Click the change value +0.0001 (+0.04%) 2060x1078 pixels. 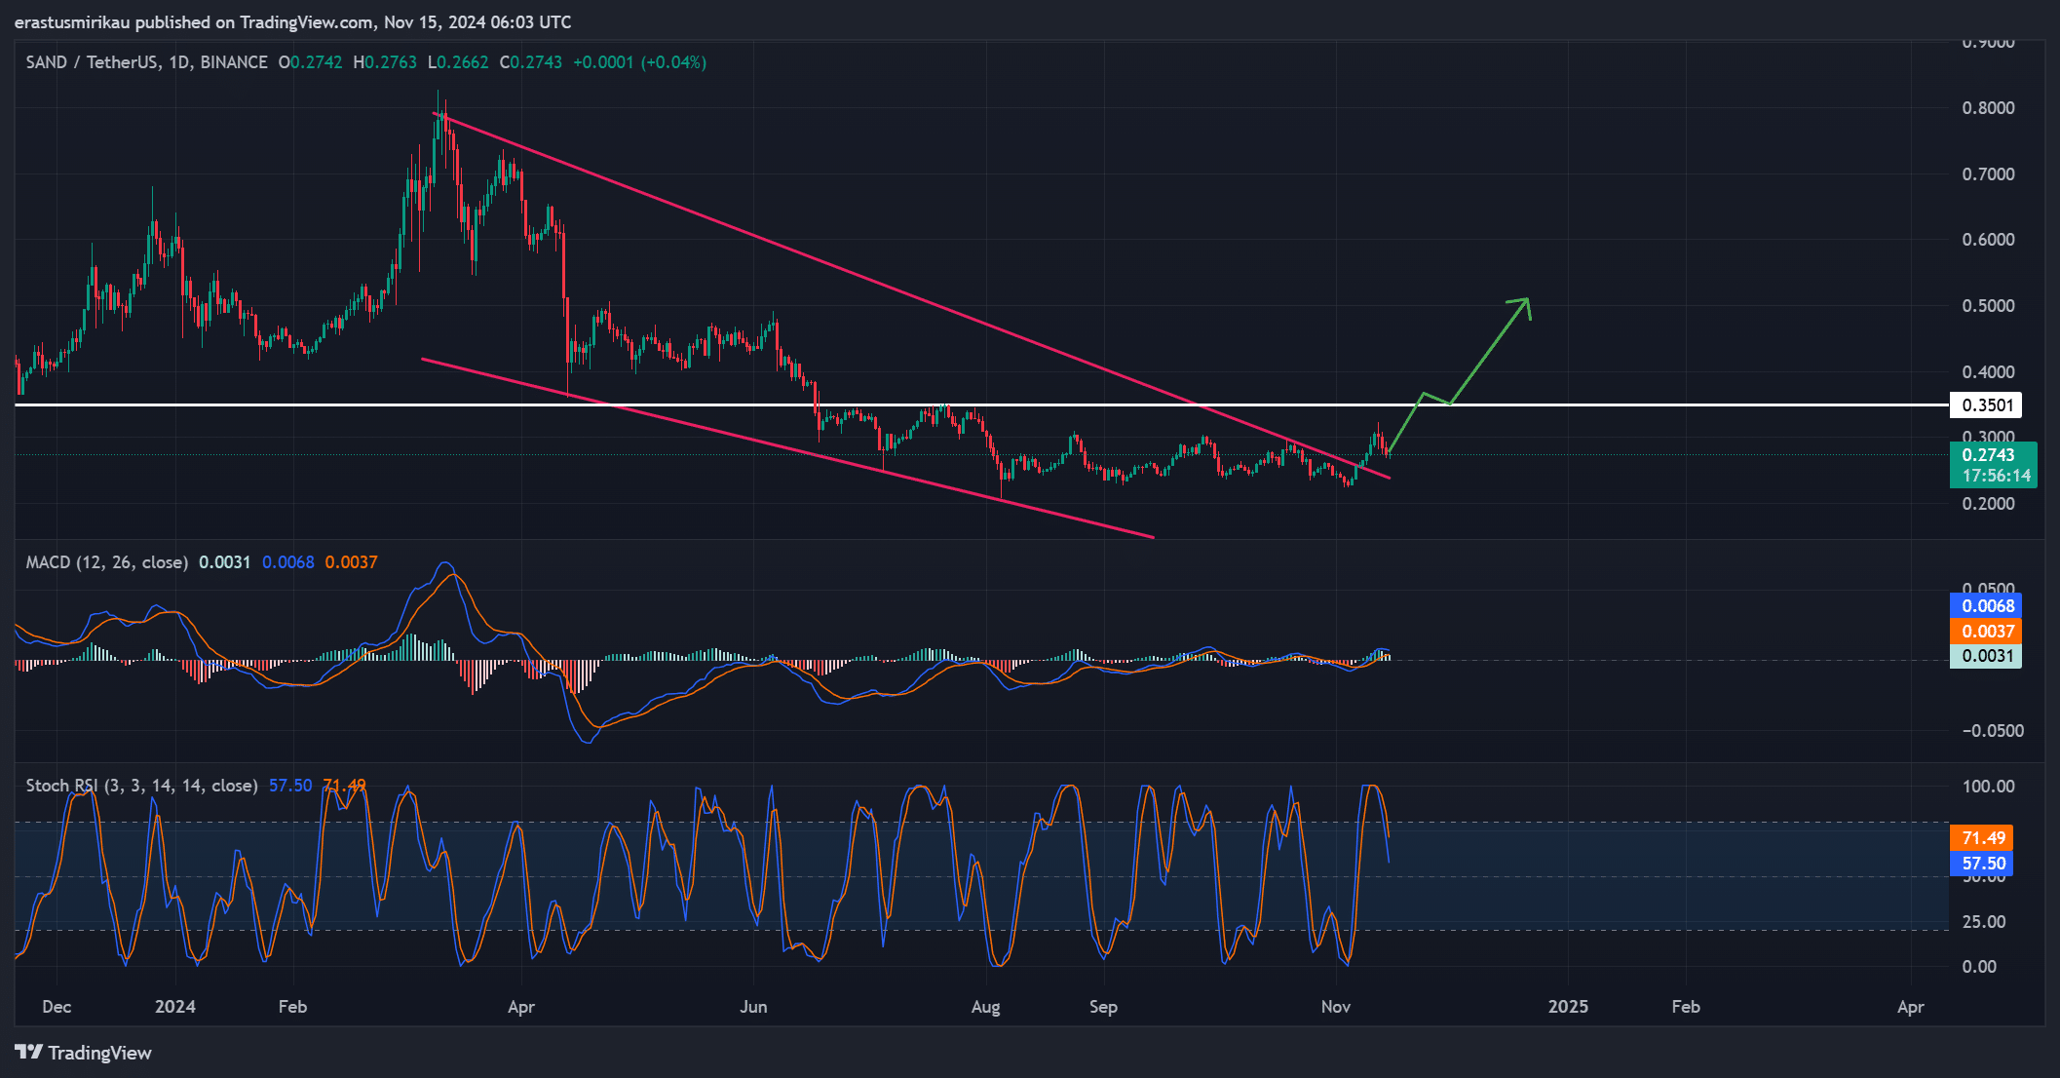click(640, 62)
